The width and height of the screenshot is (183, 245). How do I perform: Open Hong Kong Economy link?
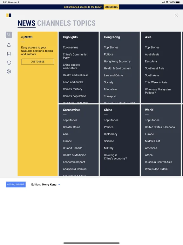point(117,61)
